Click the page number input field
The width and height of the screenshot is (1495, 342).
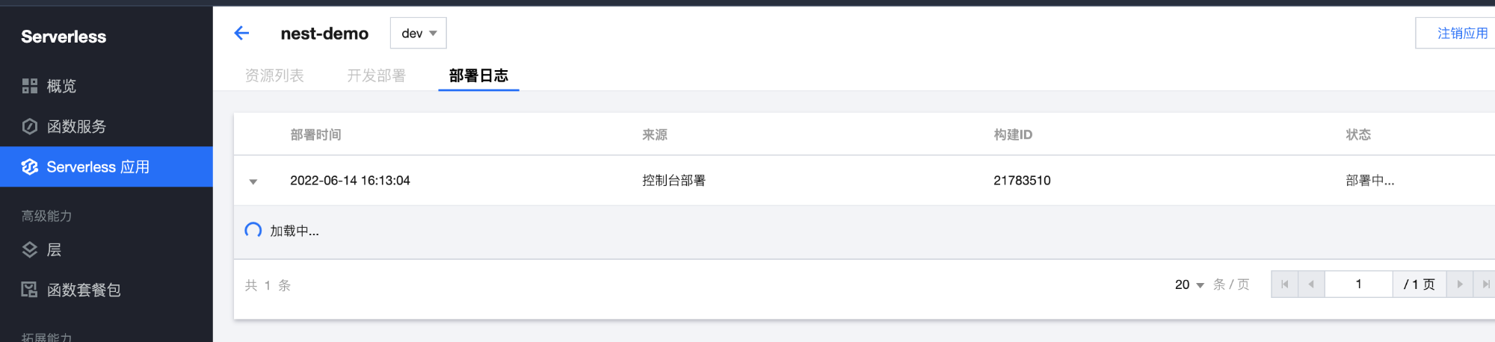[1358, 285]
